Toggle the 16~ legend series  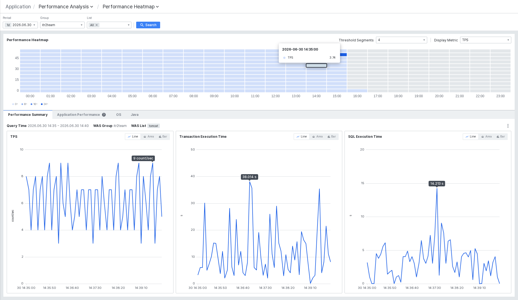34,104
